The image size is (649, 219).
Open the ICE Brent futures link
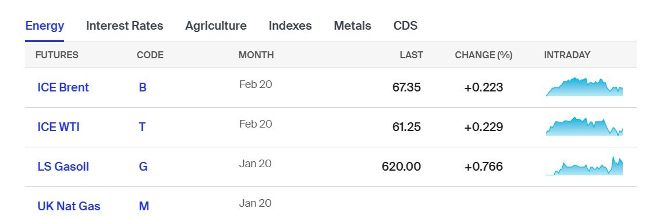[x=63, y=87]
